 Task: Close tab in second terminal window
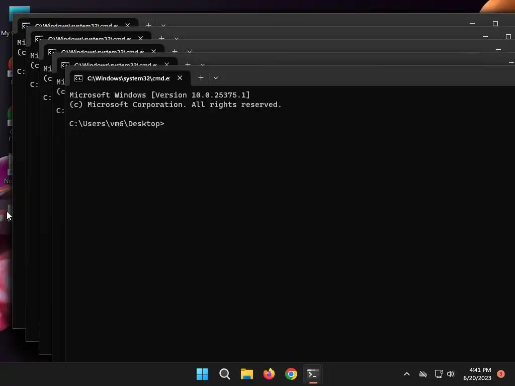click(167, 64)
